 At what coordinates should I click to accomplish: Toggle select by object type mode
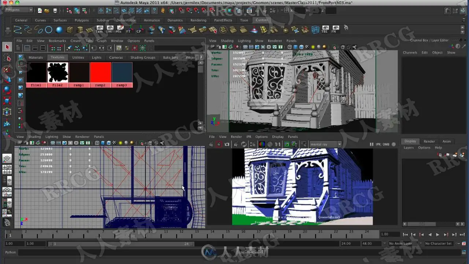pyautogui.click(x=77, y=11)
